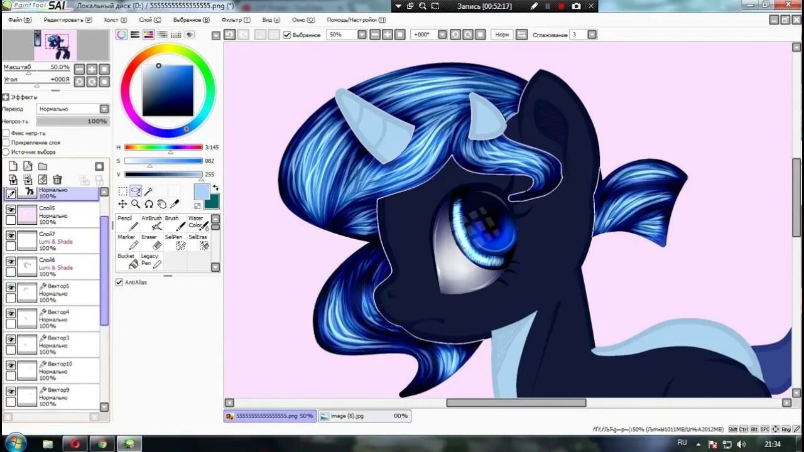Hide layer Вектор4 with its eye icon

coord(11,313)
